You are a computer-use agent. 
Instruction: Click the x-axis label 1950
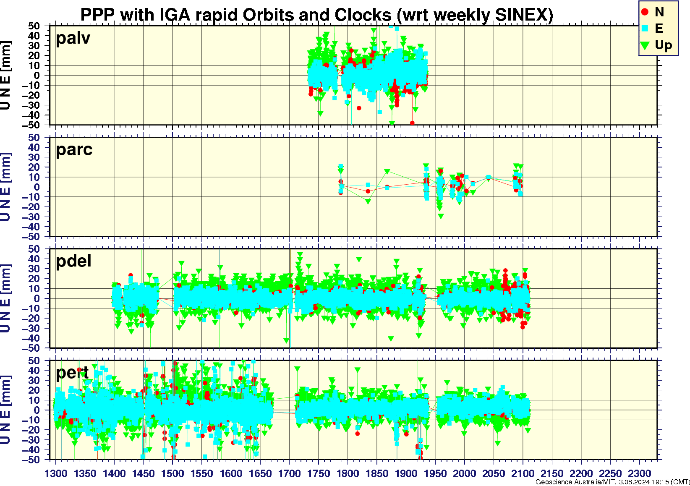435,473
